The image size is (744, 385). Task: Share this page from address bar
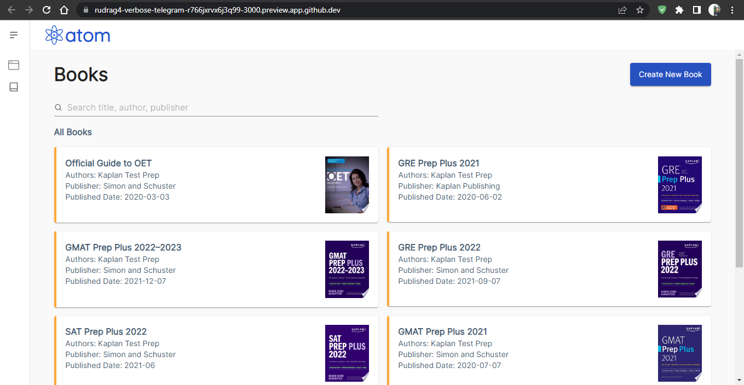pos(622,10)
